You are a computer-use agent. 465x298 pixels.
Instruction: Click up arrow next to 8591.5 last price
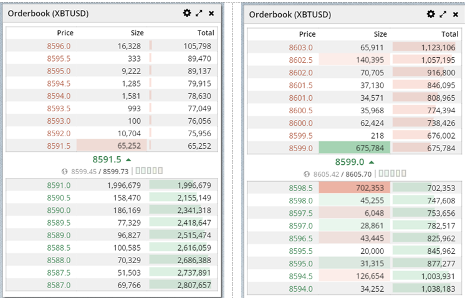(x=128, y=160)
